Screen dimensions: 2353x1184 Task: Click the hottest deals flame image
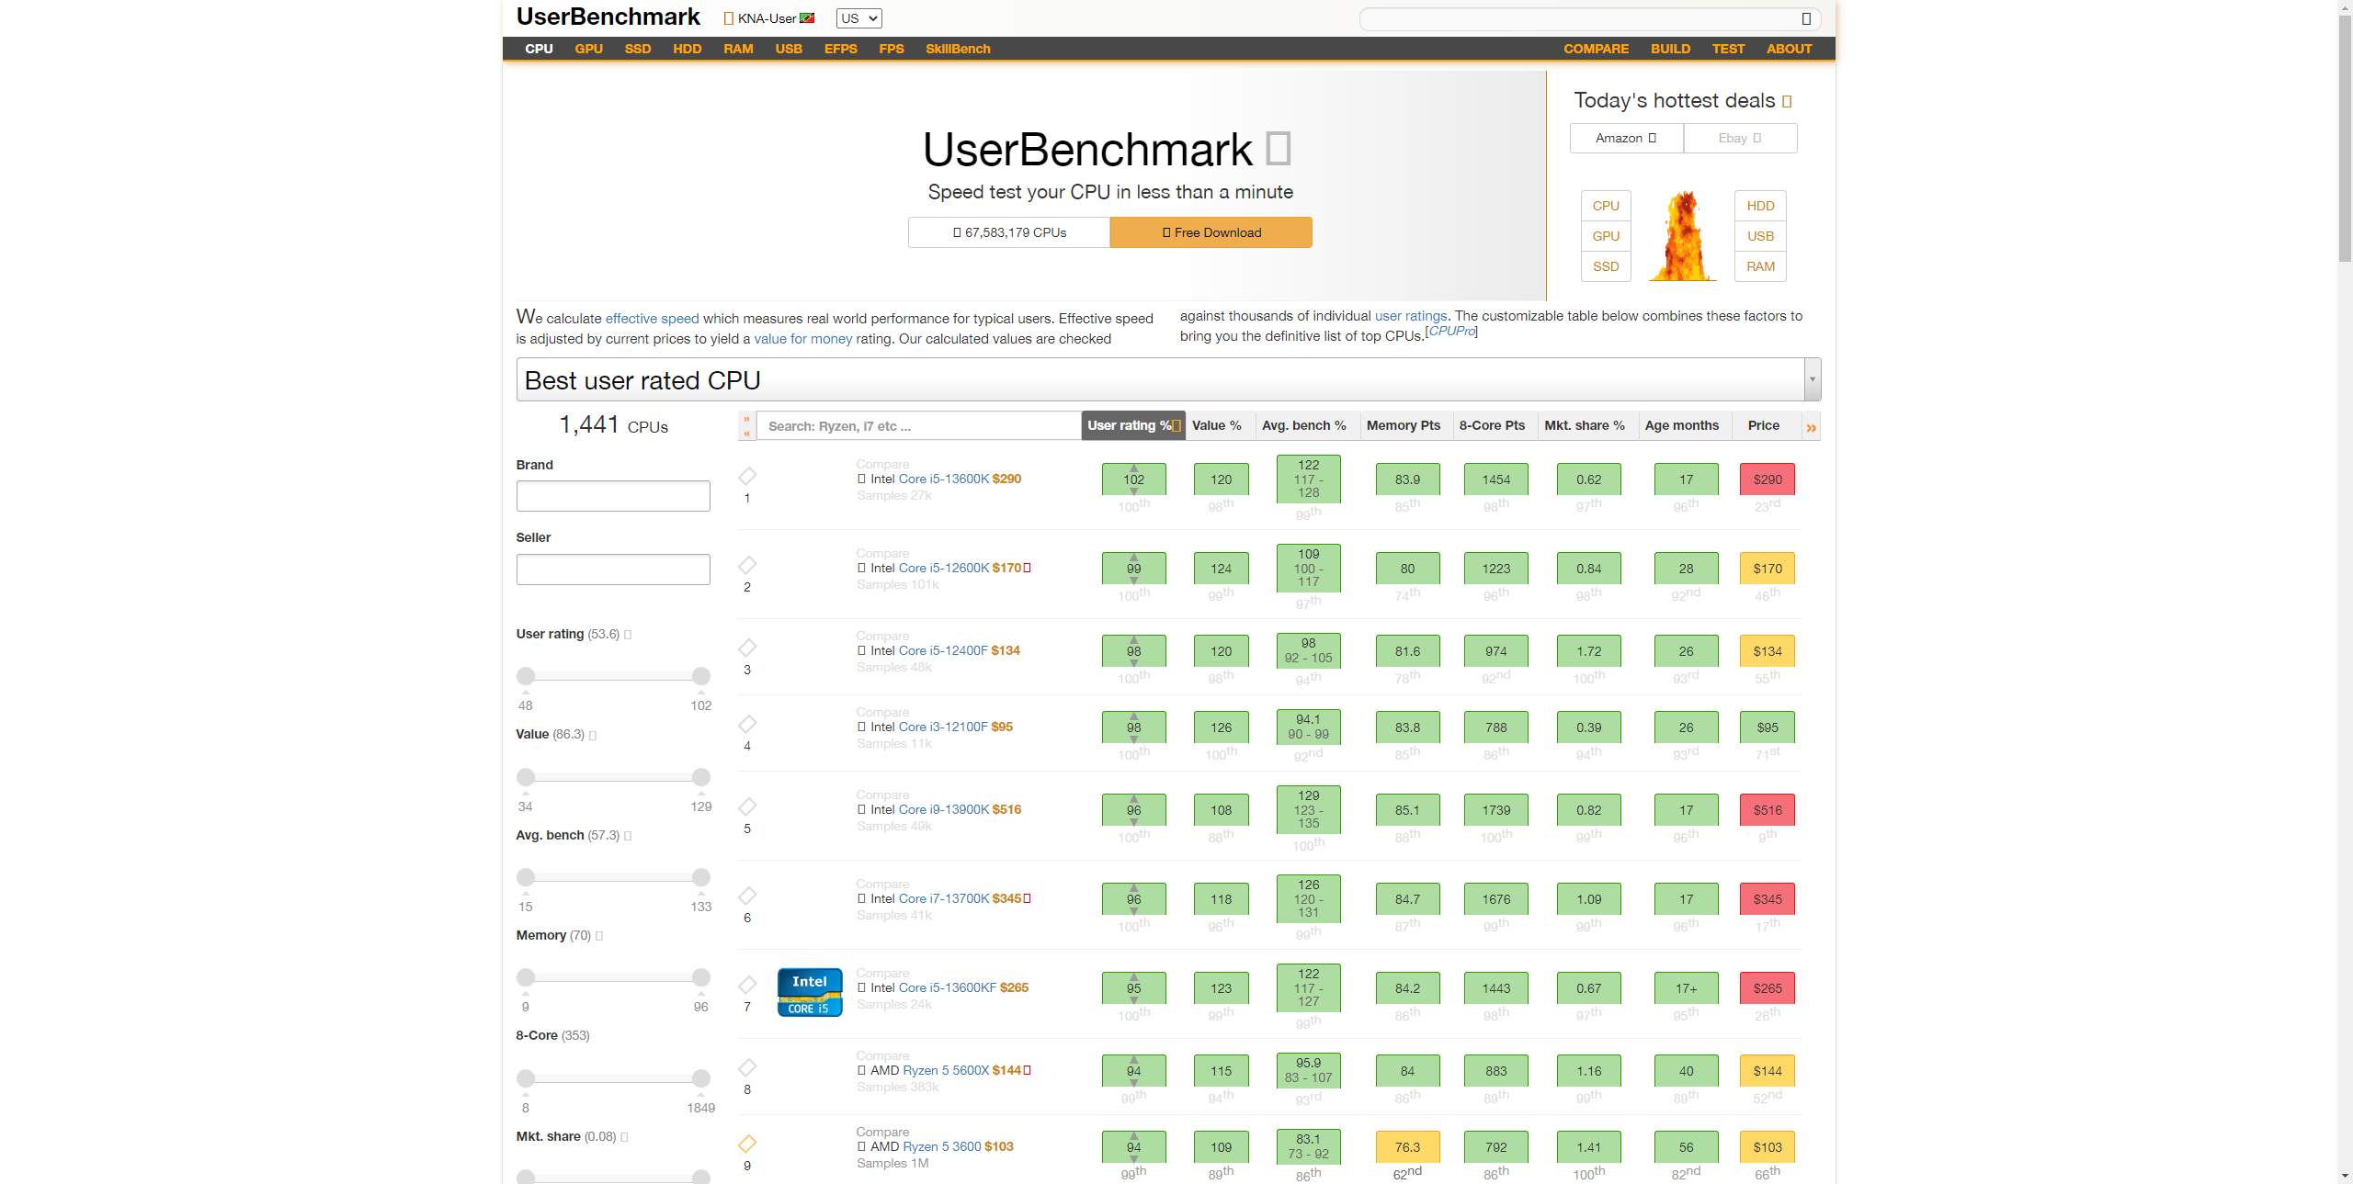tap(1682, 236)
